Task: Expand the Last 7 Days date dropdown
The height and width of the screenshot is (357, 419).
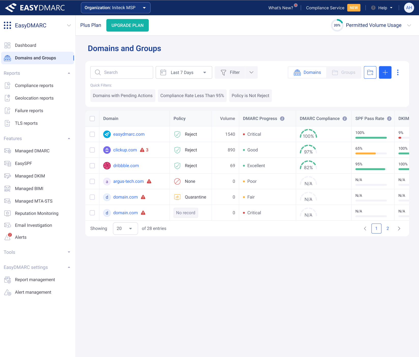Action: (x=184, y=72)
